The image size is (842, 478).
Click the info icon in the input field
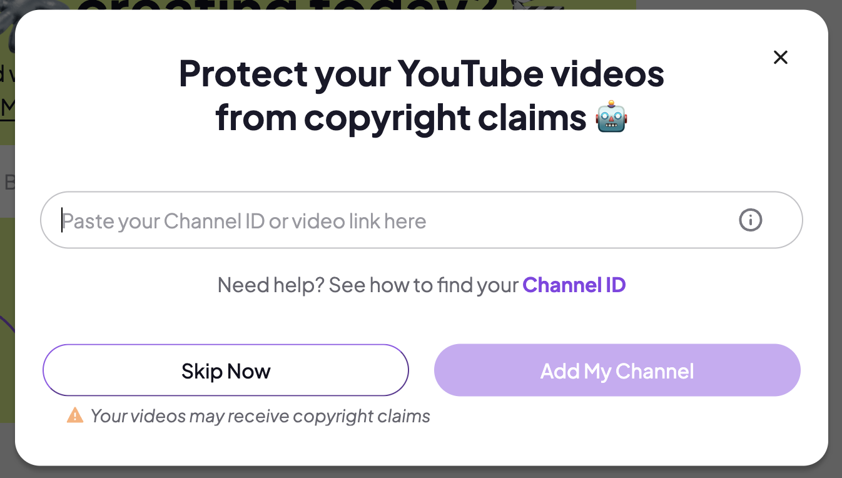(x=750, y=220)
